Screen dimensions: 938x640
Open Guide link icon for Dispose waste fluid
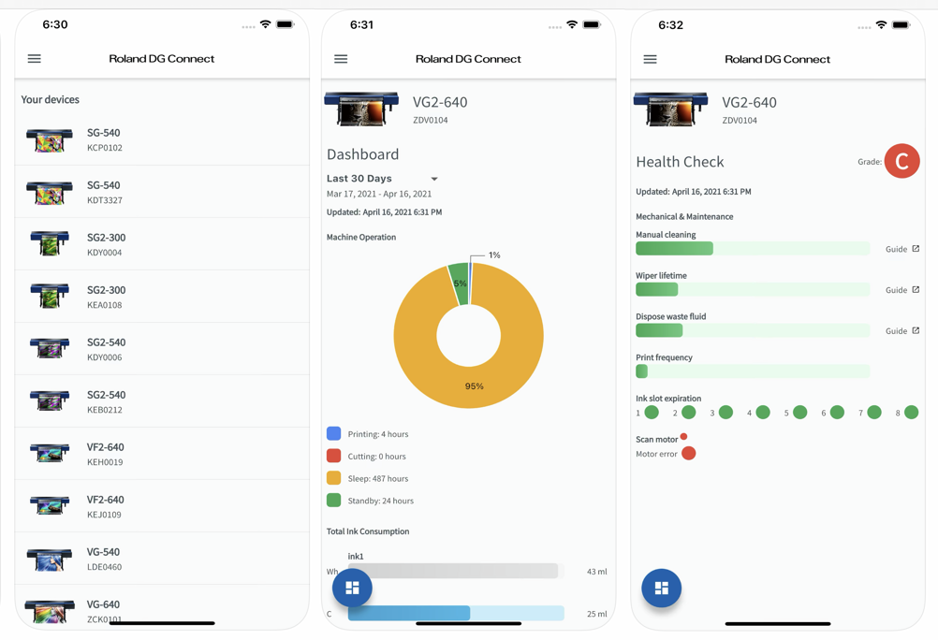[916, 330]
